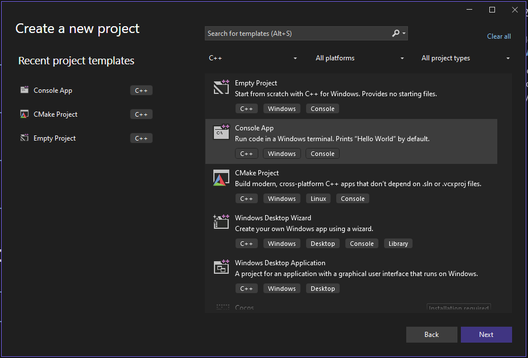The image size is (528, 358).
Task: Click the Windows Desktop Application icon
Action: click(221, 267)
